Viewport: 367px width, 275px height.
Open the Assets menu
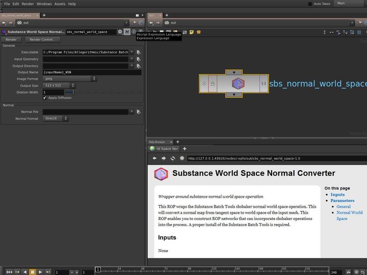pyautogui.click(x=60, y=4)
